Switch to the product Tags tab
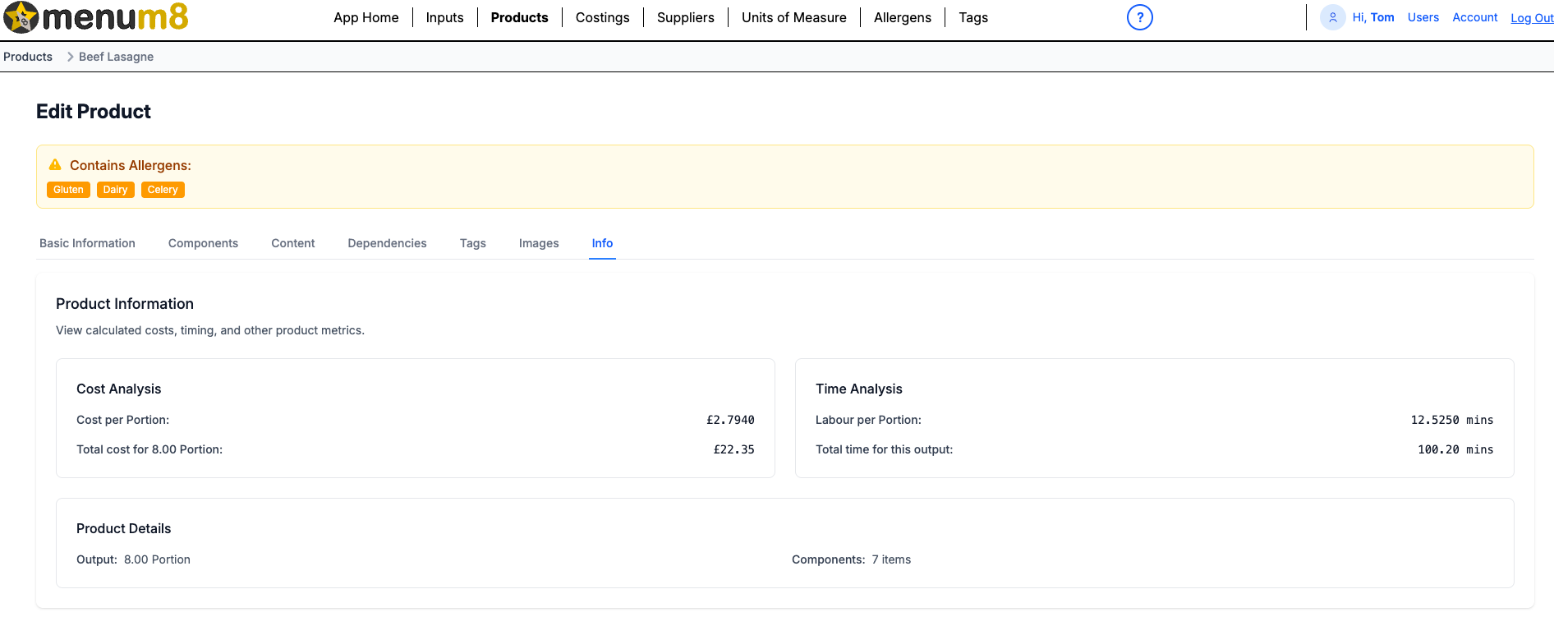Viewport: 1554px width, 626px height. [x=473, y=243]
